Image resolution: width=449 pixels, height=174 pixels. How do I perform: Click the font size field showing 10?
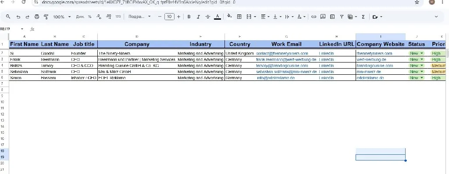[x=169, y=17]
